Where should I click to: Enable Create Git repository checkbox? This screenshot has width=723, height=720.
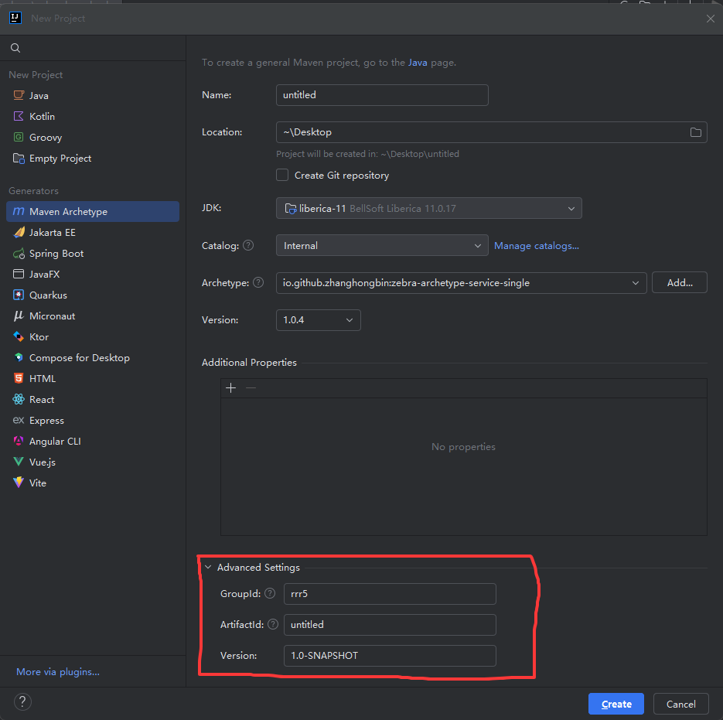tap(282, 176)
